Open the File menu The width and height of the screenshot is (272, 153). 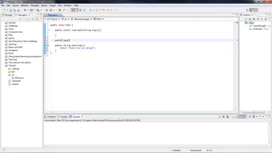click(x=3, y=6)
